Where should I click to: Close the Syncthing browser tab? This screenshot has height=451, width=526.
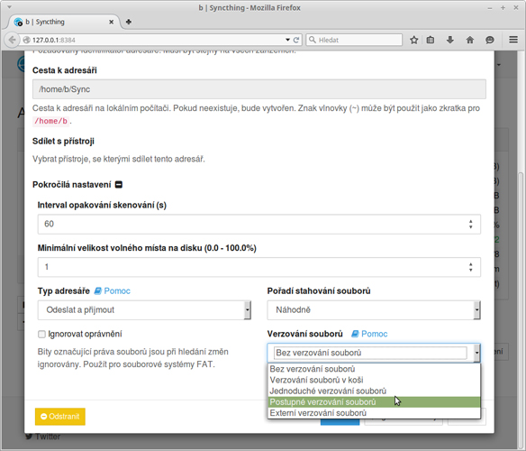pos(111,22)
